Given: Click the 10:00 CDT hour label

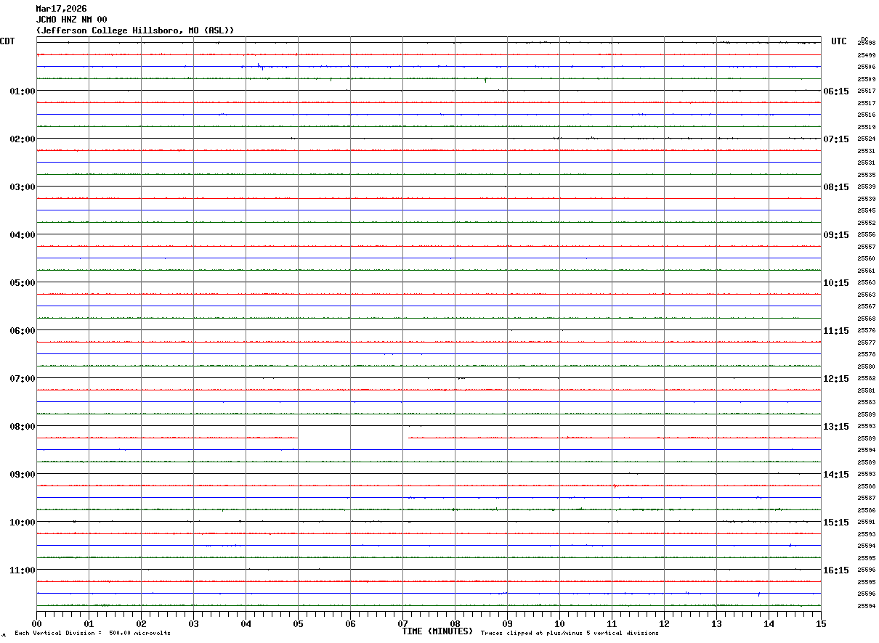Looking at the screenshot, I should [x=23, y=522].
